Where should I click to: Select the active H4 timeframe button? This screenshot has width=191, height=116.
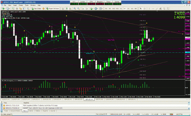coord(124,9)
